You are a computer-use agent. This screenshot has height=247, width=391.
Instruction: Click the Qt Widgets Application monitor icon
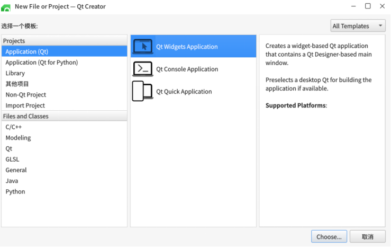pyautogui.click(x=143, y=47)
